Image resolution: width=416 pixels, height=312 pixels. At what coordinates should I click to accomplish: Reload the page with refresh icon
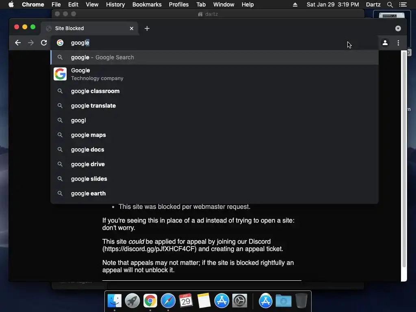coord(44,43)
